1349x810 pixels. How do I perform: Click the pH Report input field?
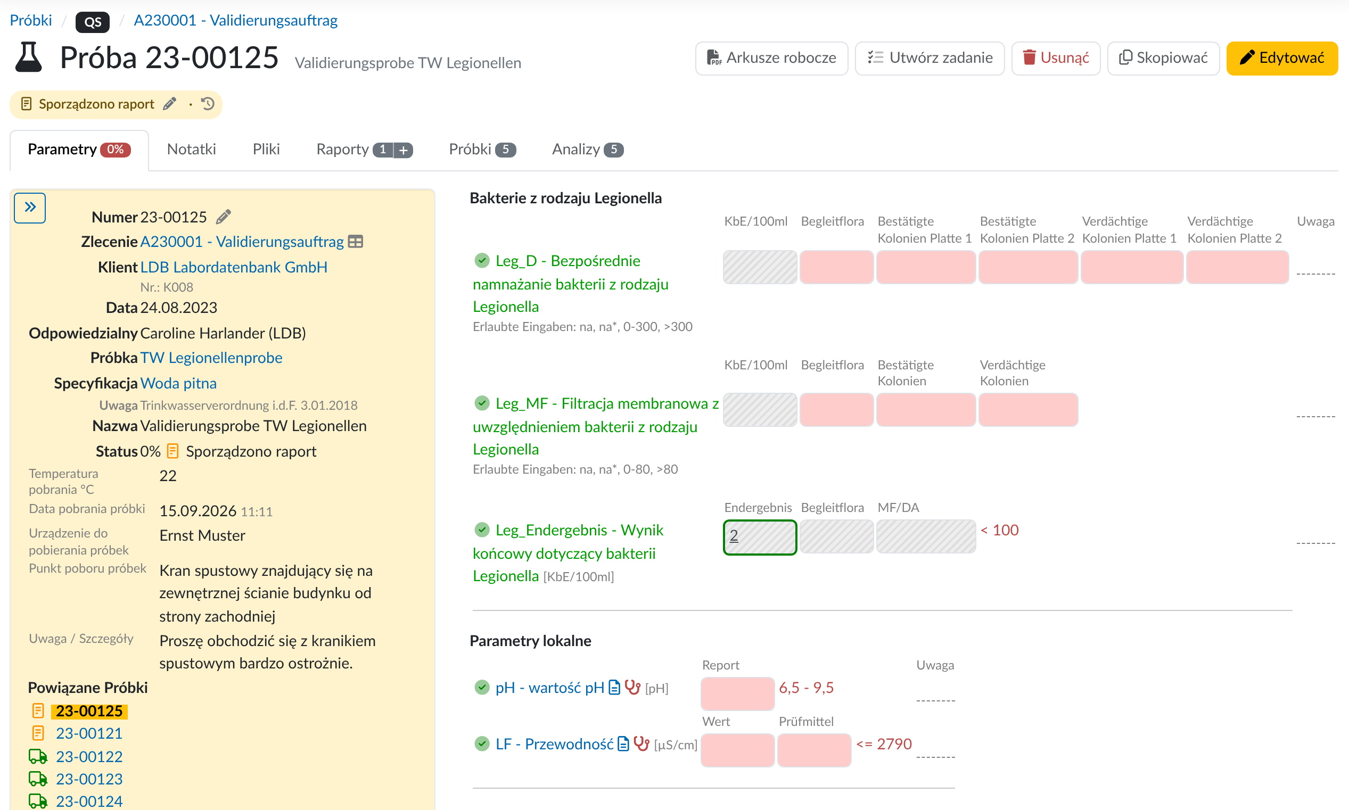point(737,694)
